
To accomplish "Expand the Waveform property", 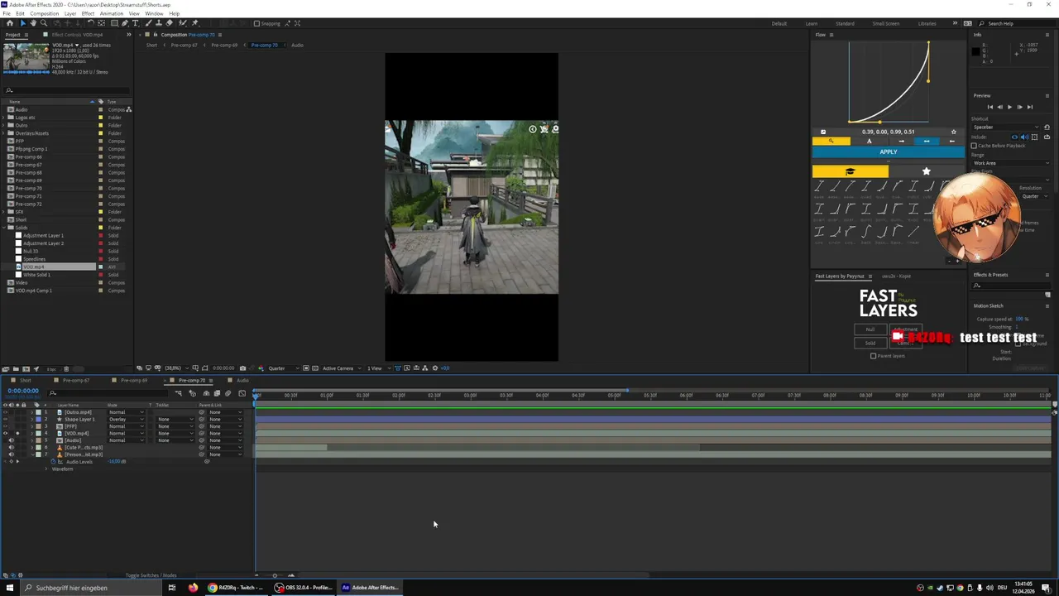I will 46,469.
